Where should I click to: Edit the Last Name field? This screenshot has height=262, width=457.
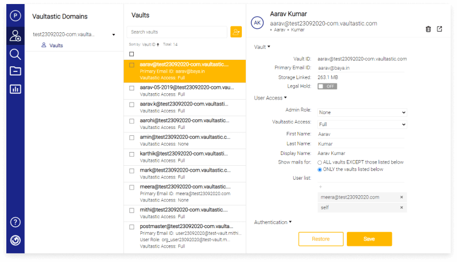(x=361, y=143)
